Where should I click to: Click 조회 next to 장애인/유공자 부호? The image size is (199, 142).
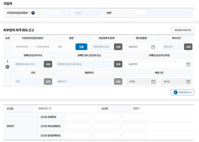[x=48, y=64]
